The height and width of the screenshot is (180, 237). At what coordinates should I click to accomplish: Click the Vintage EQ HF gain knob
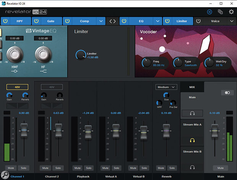pyautogui.click(x=43, y=54)
